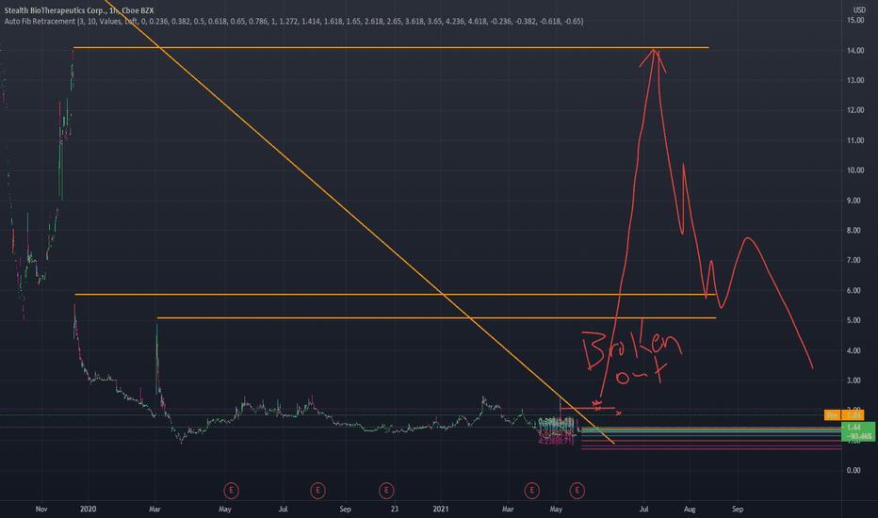The image size is (878, 518).
Task: Select the 'Auto Fib Retracement' indicator legend
Action: coord(293,22)
